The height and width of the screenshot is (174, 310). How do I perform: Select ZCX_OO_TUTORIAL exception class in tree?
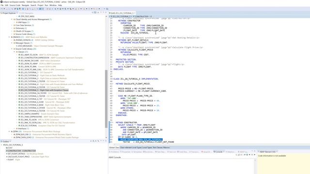click(x=29, y=126)
